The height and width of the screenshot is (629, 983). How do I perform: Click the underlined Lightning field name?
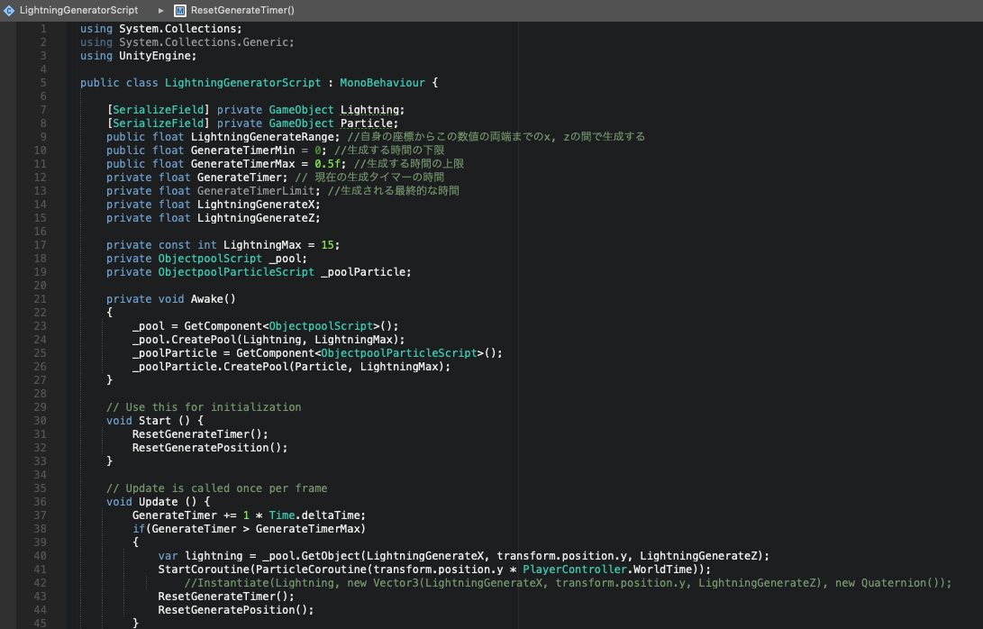click(370, 110)
